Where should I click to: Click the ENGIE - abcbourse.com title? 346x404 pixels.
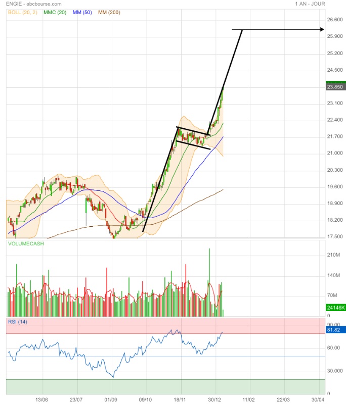click(x=34, y=4)
